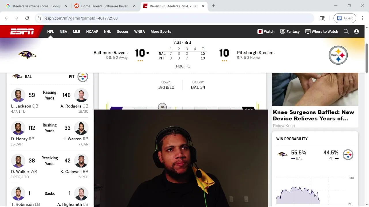Open the site information icon in address bar
Screen dimensions: 369x207
coord(39,18)
